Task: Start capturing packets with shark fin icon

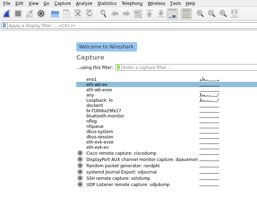Action: click(x=7, y=14)
